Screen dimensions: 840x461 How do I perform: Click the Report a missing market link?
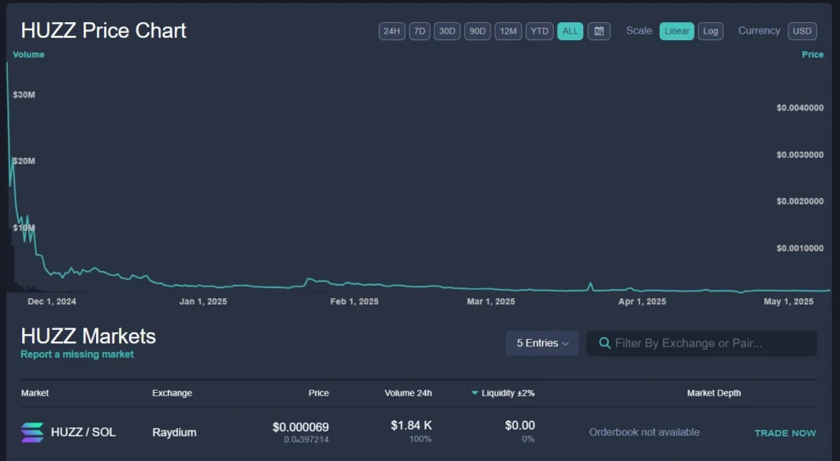[x=77, y=354]
